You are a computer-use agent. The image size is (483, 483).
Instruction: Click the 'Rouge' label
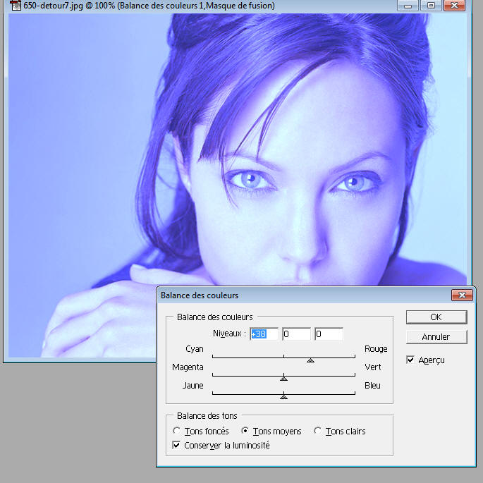point(376,349)
